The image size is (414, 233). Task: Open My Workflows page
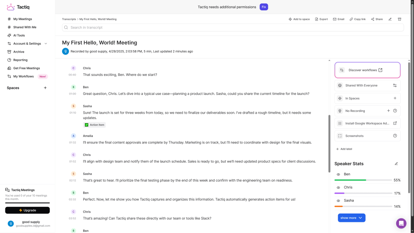click(x=24, y=76)
